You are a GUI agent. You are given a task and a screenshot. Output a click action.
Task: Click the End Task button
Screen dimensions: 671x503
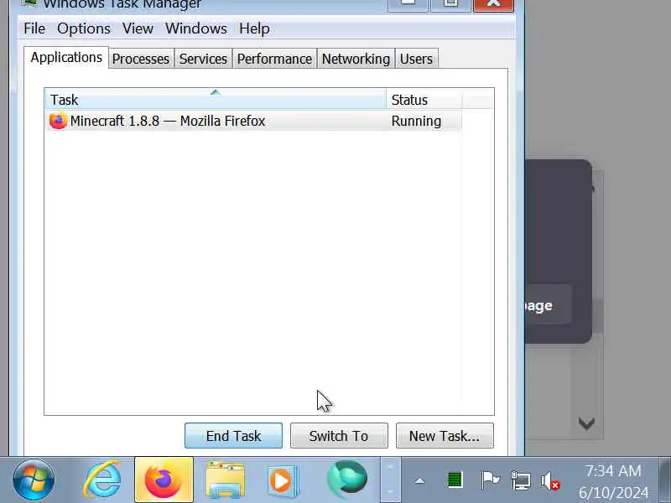tap(233, 436)
